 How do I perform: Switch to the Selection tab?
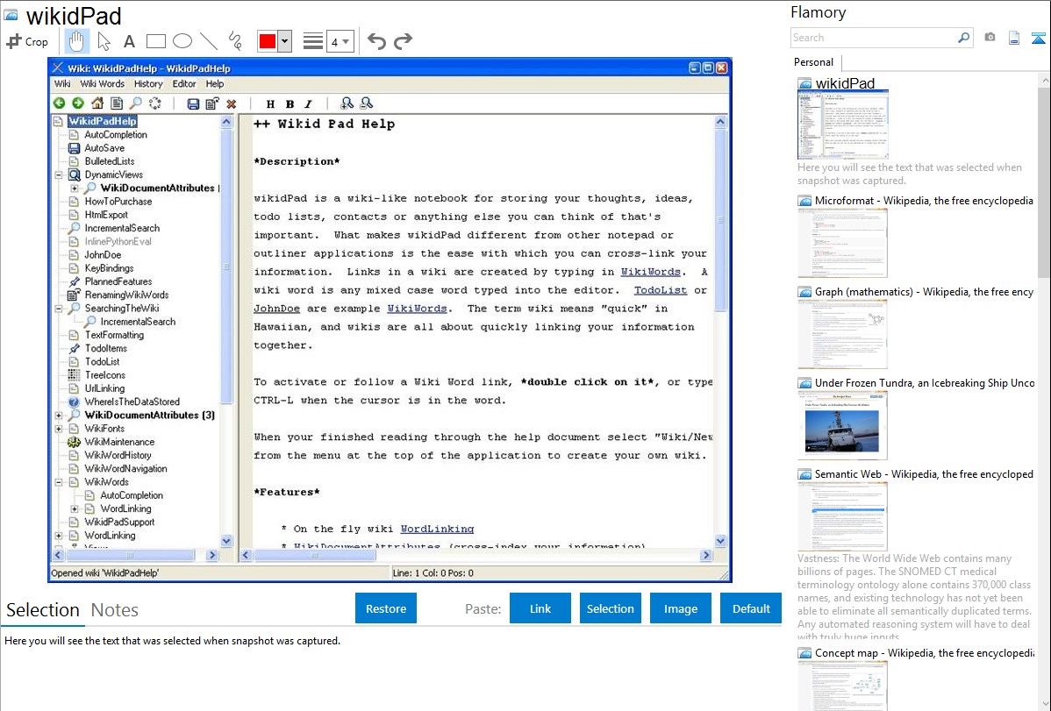(x=43, y=610)
